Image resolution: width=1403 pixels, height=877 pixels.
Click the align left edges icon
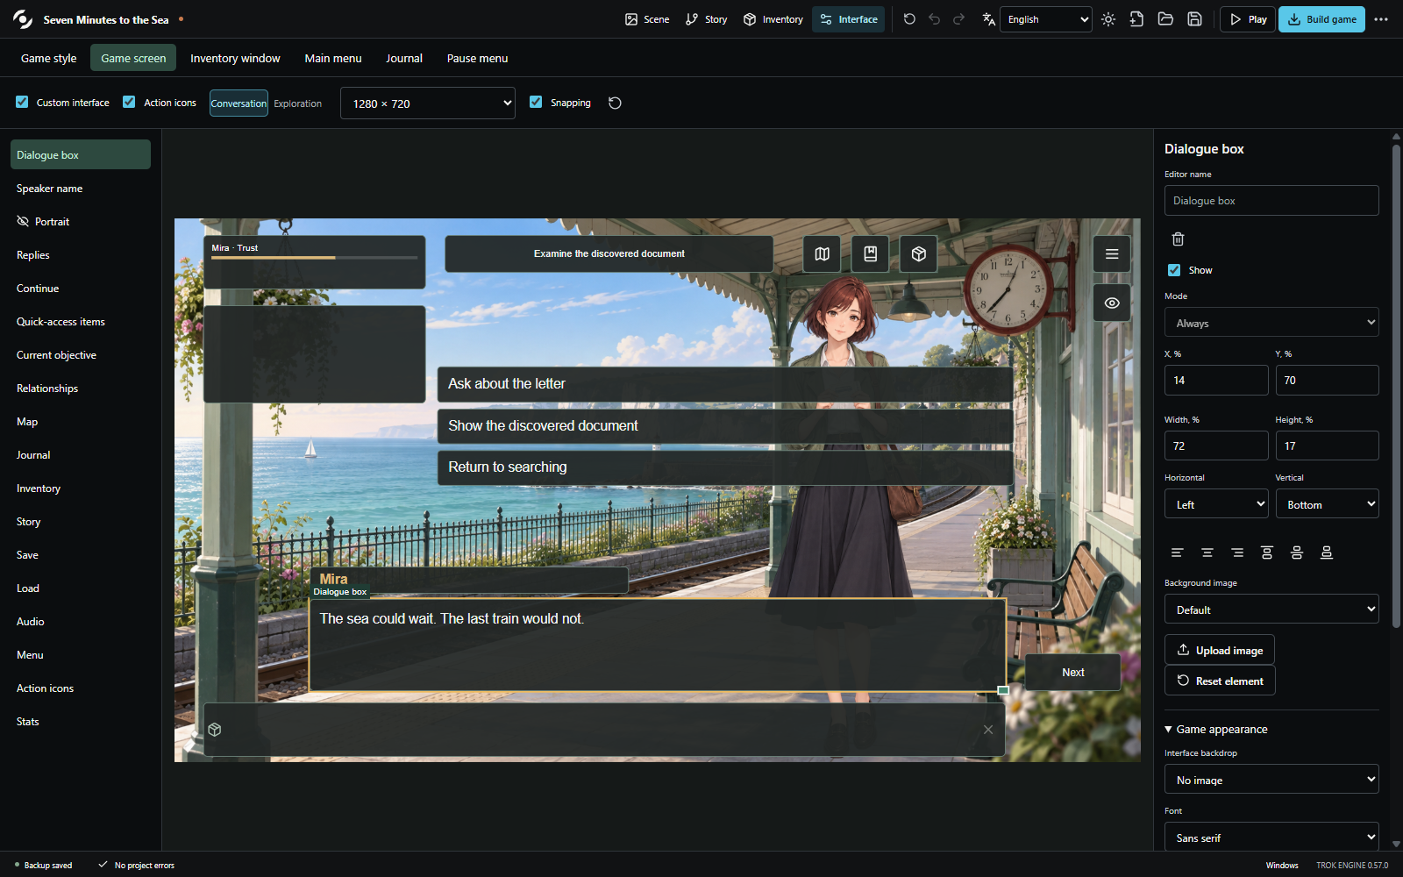click(x=1178, y=553)
